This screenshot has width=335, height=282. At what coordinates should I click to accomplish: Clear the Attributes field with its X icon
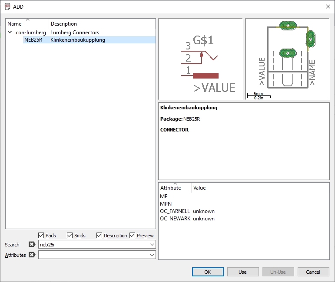click(32, 255)
